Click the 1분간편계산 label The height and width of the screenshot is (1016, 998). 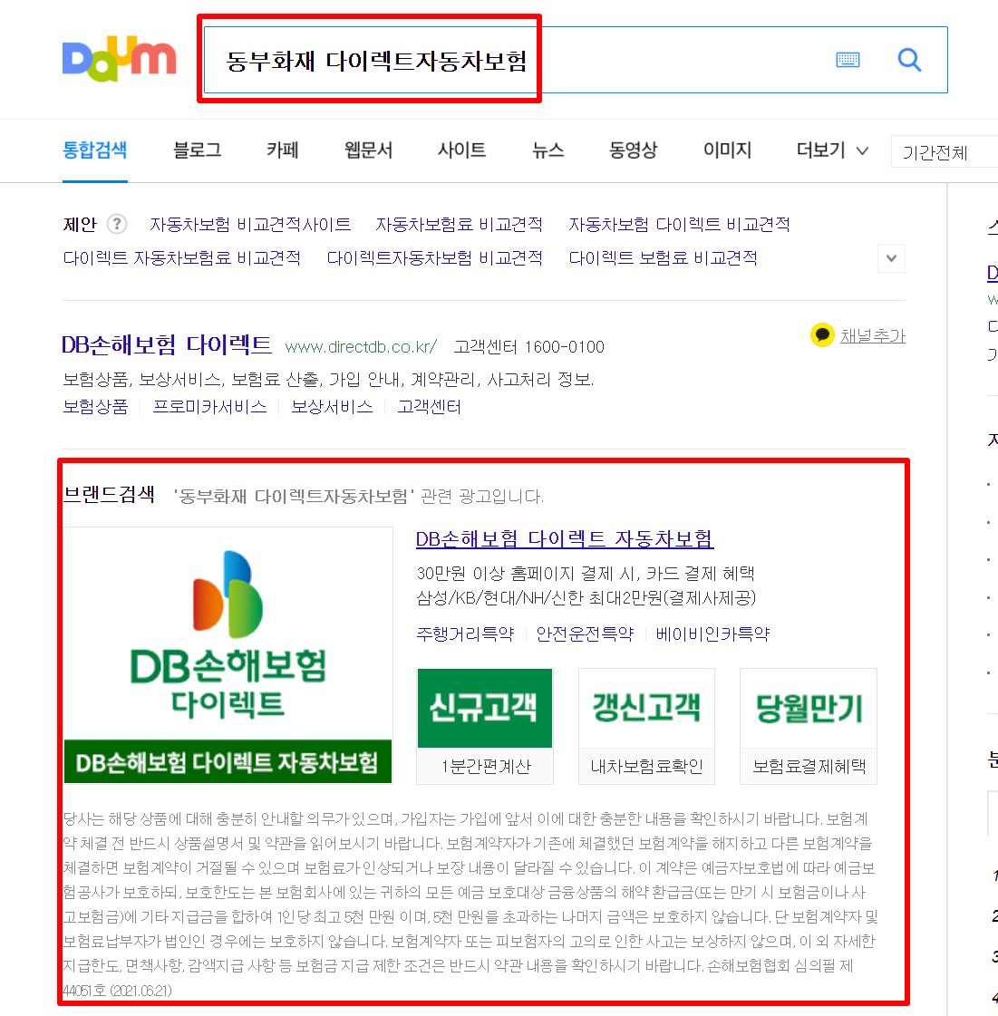(485, 767)
